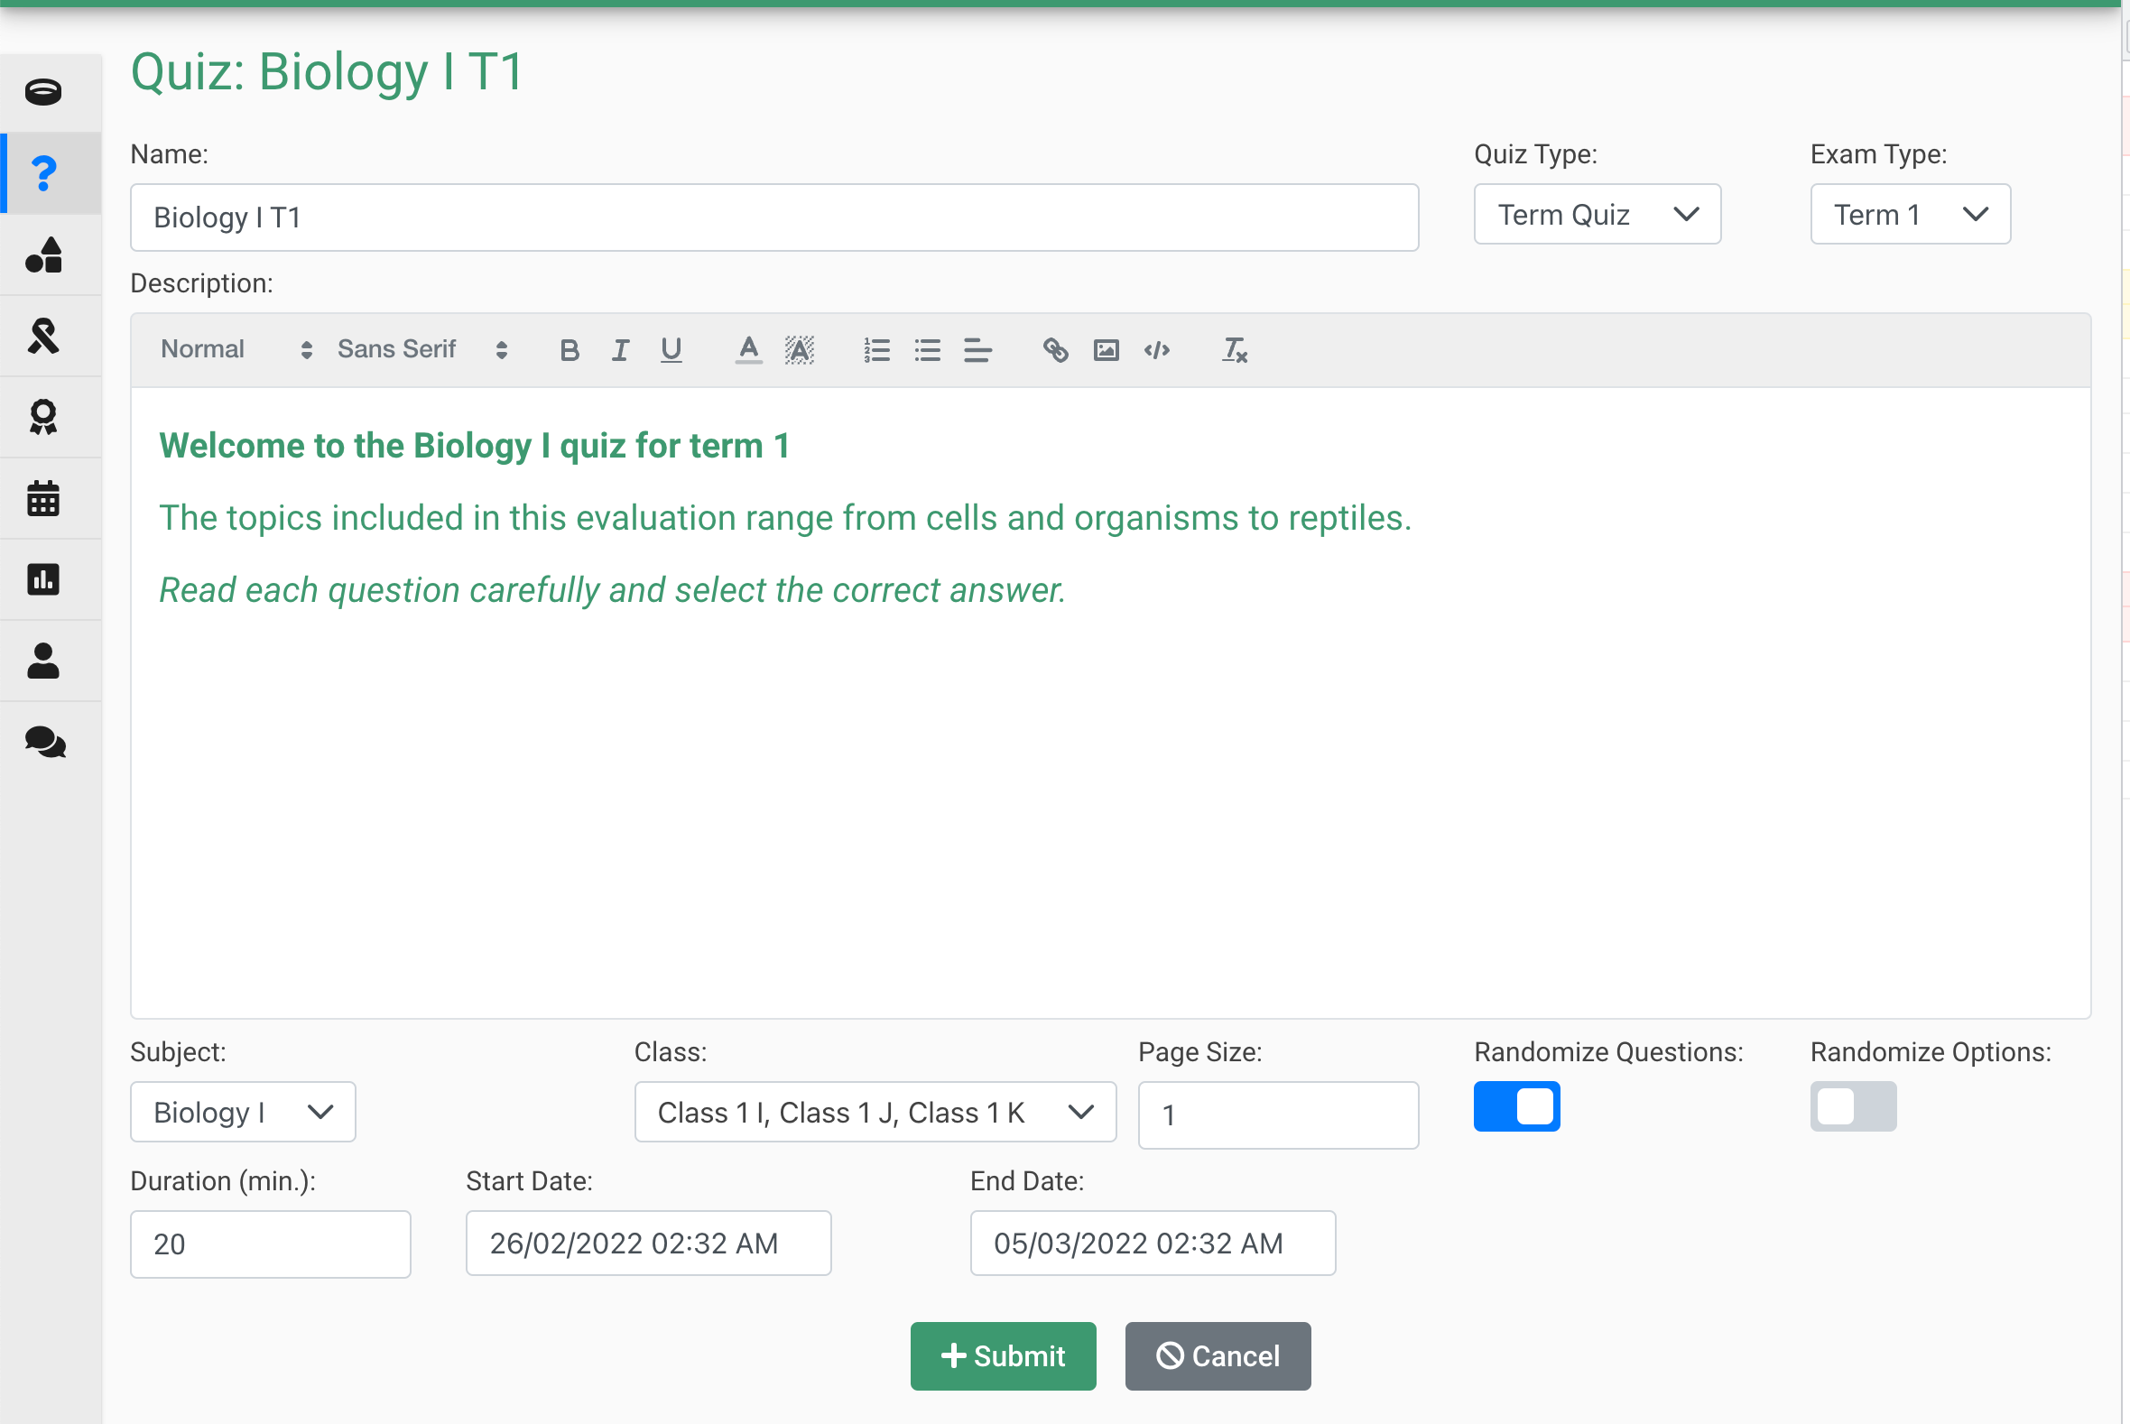Submit the quiz form
2130x1424 pixels.
pyautogui.click(x=1003, y=1355)
